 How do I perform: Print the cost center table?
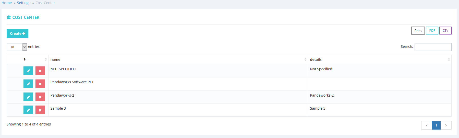(x=418, y=30)
